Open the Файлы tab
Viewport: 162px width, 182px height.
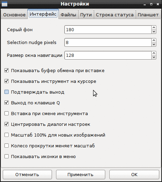coord(69,15)
